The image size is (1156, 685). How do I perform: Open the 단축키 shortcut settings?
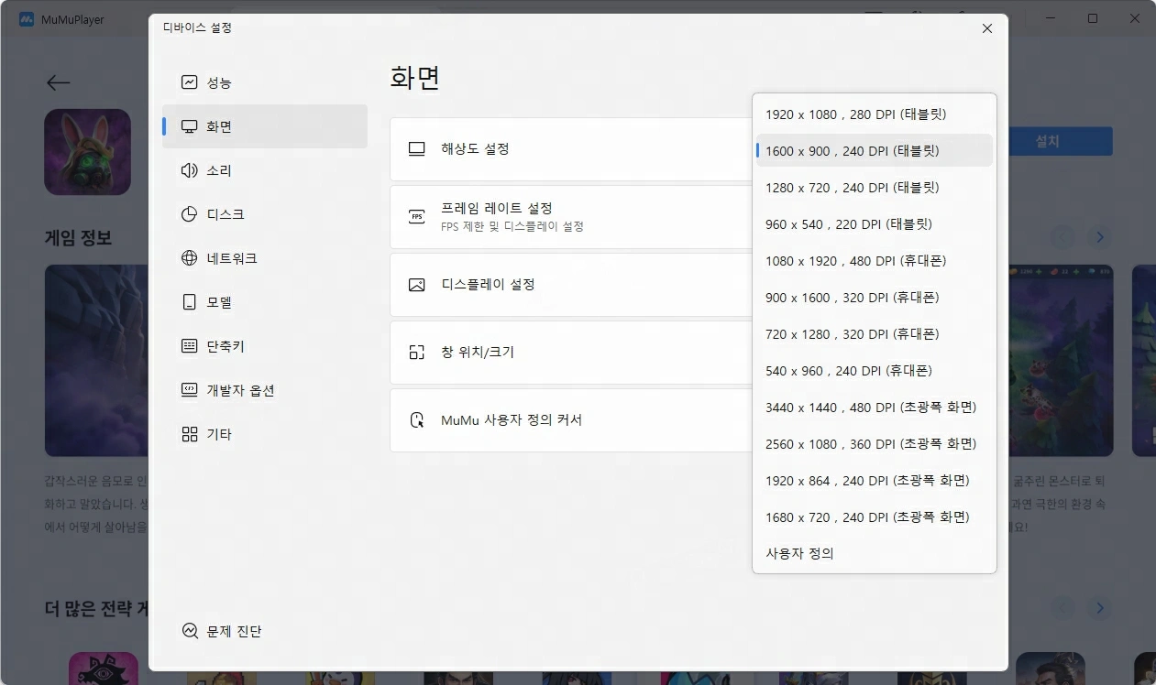click(265, 346)
